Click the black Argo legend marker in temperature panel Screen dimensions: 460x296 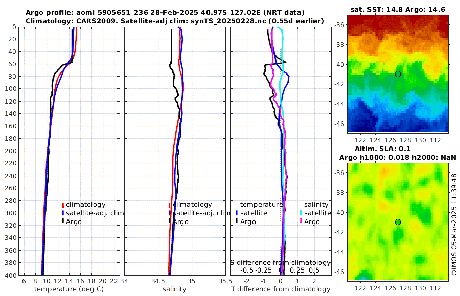63,221
